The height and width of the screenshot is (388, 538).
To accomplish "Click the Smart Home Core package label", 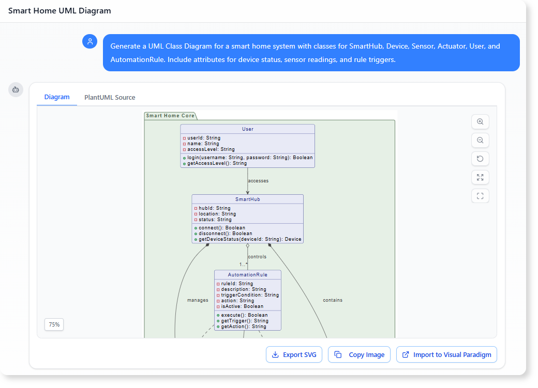I will pyautogui.click(x=171, y=115).
